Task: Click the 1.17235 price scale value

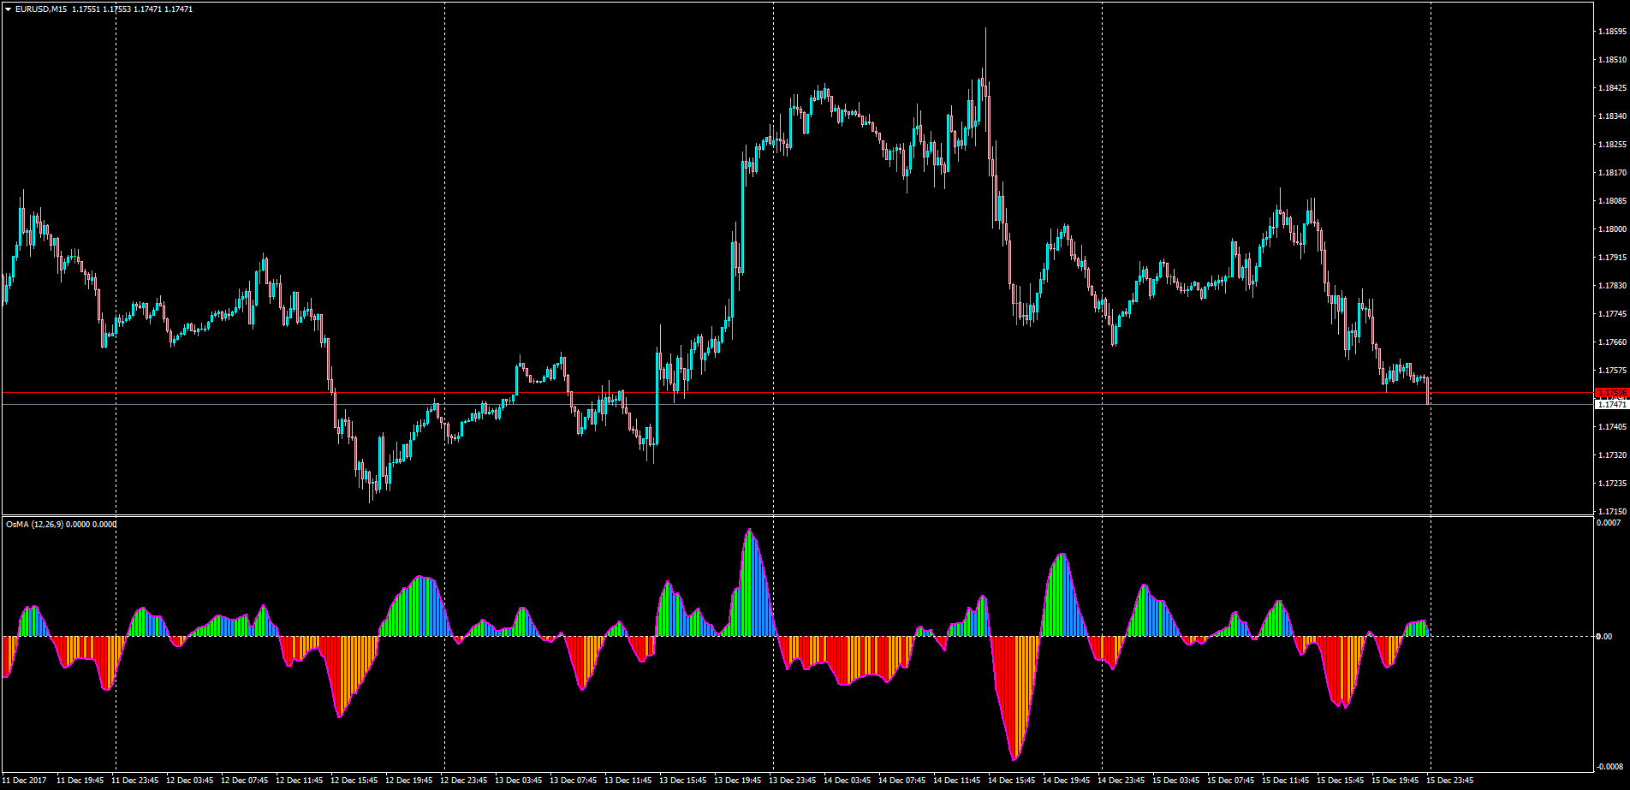Action: point(1611,483)
